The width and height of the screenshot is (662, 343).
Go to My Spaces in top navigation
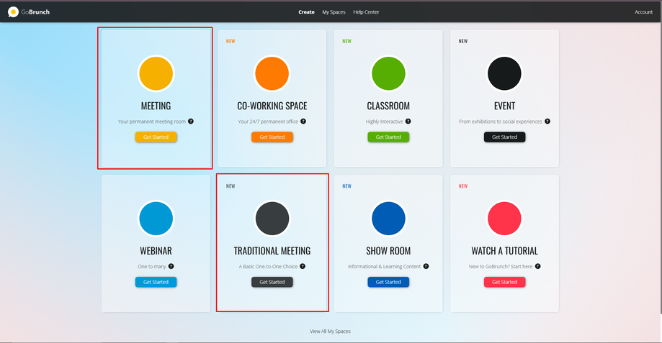pos(334,12)
